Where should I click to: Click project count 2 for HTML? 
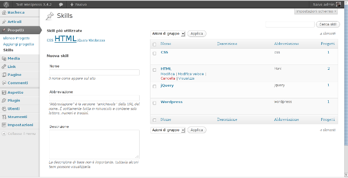click(x=328, y=69)
